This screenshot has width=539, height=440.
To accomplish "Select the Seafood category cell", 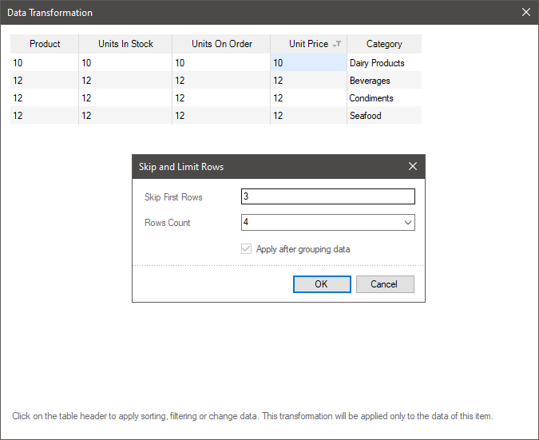I will pyautogui.click(x=366, y=116).
